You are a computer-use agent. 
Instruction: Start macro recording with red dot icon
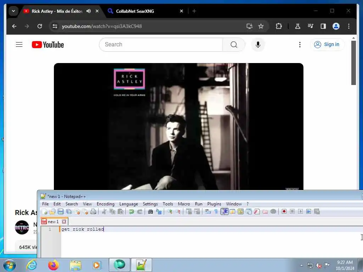(284, 211)
